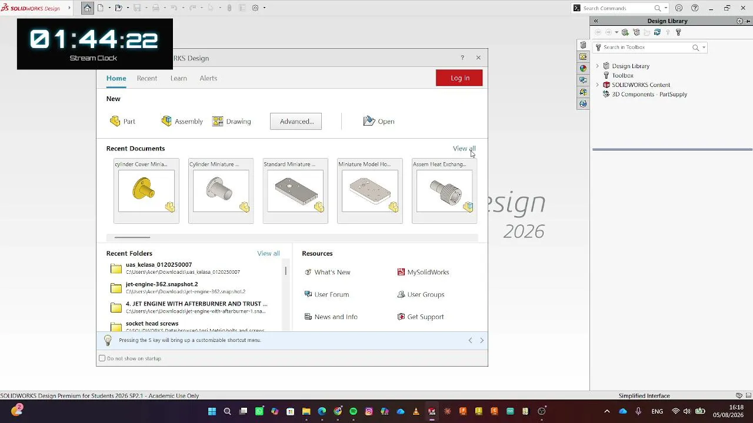The image size is (753, 423).
Task: Open the What's New resource link
Action: pos(327,272)
